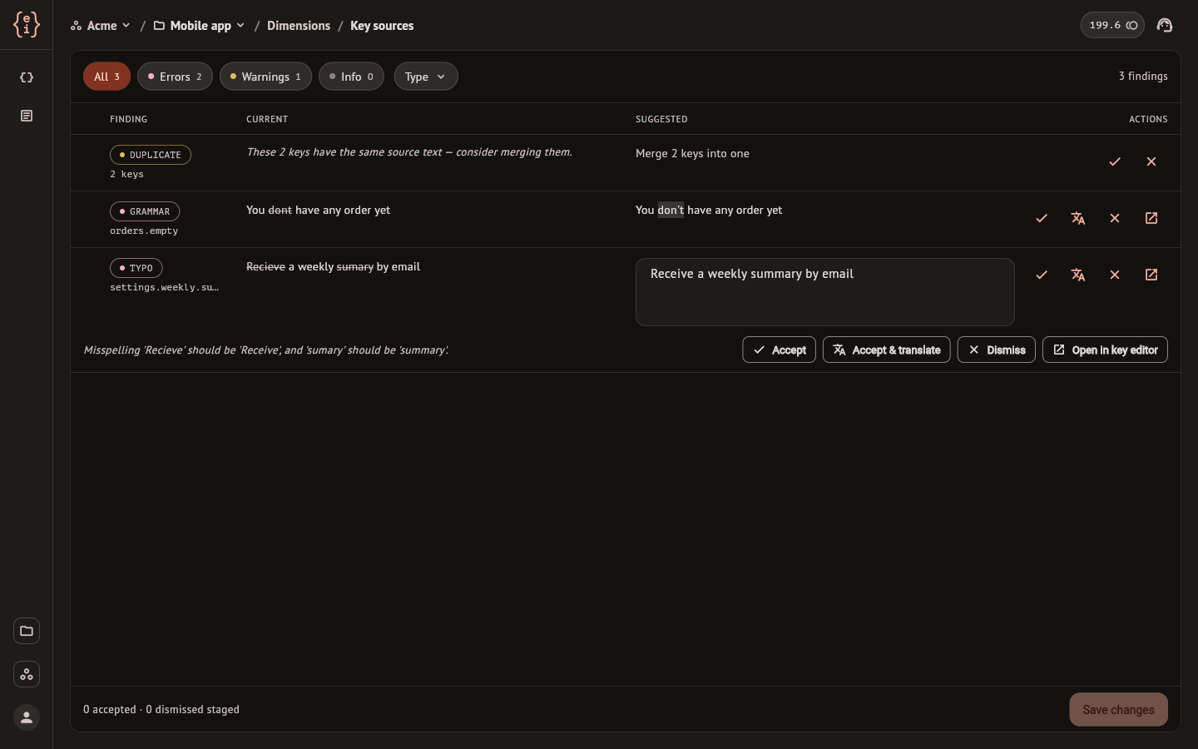
Task: Dismiss the DUPLICATE finding with X
Action: (x=1151, y=161)
